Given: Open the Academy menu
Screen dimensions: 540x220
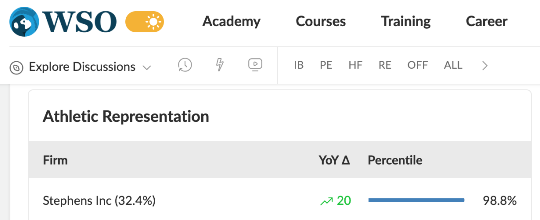Looking at the screenshot, I should 231,21.
